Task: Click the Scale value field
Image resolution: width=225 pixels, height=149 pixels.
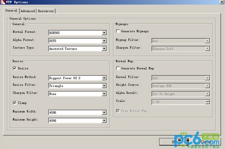Action: point(178,102)
